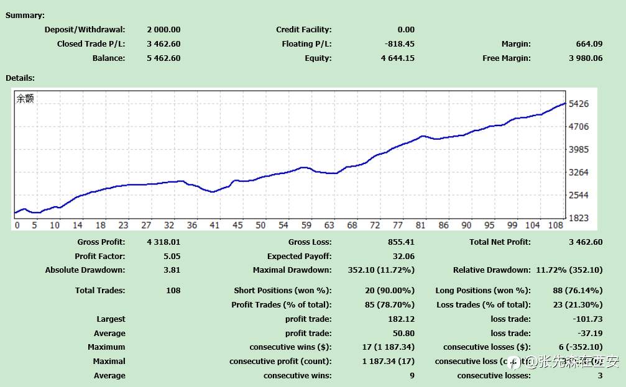This screenshot has height=387, width=626.
Task: Click the Floating P/L value -818.45
Action: pyautogui.click(x=400, y=44)
